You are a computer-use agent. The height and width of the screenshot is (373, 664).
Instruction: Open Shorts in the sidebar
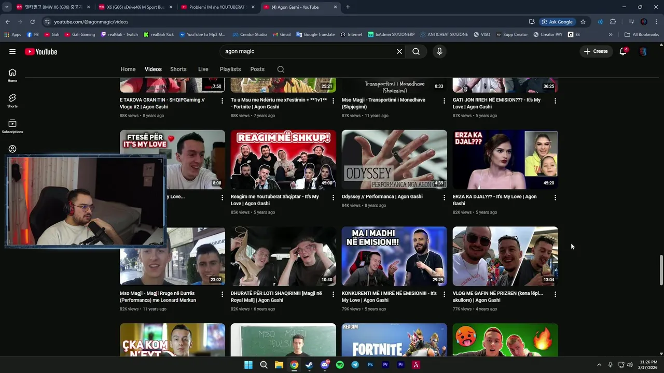12,101
